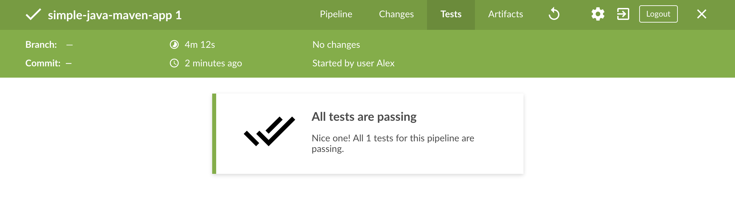735x211 pixels.
Task: Click the duration timer icon
Action: point(174,44)
